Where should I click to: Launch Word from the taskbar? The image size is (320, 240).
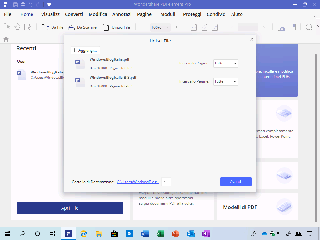click(145, 234)
